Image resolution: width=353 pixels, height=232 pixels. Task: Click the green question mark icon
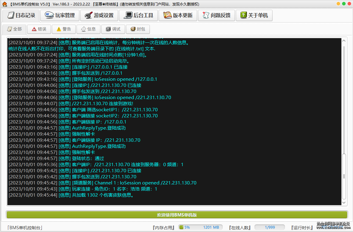pos(243,15)
